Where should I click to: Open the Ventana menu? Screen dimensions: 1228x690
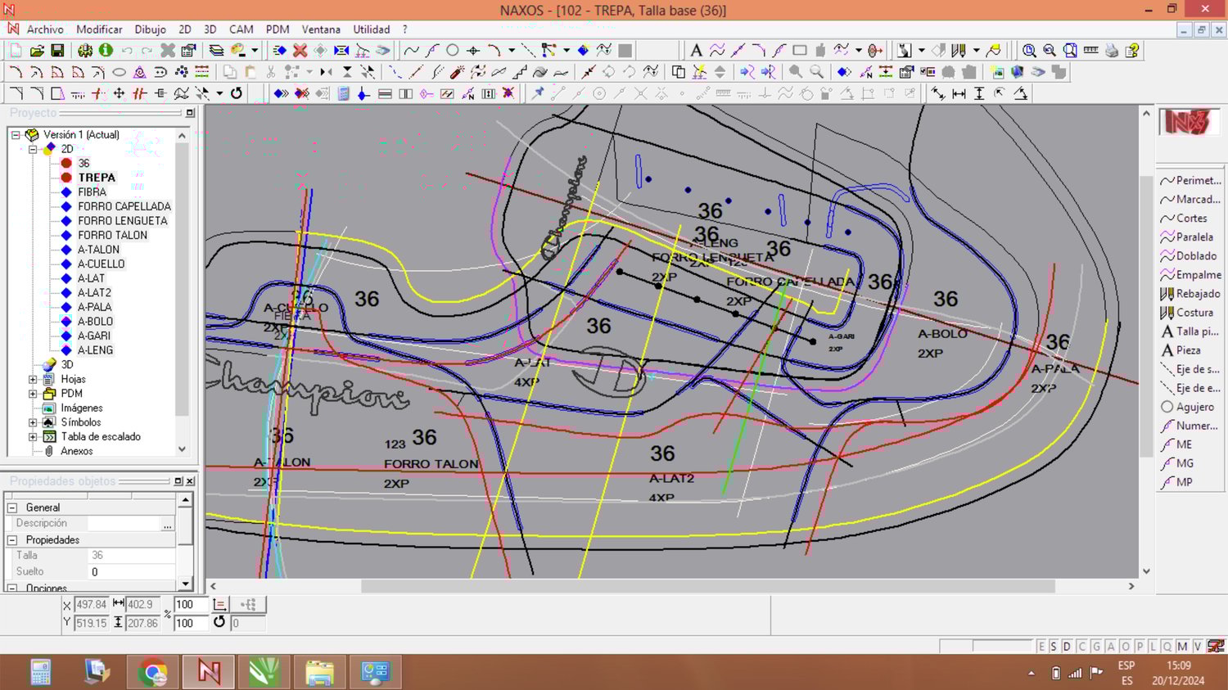321,29
